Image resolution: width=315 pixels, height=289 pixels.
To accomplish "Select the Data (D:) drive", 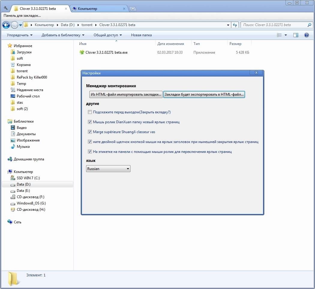I will [x=23, y=184].
